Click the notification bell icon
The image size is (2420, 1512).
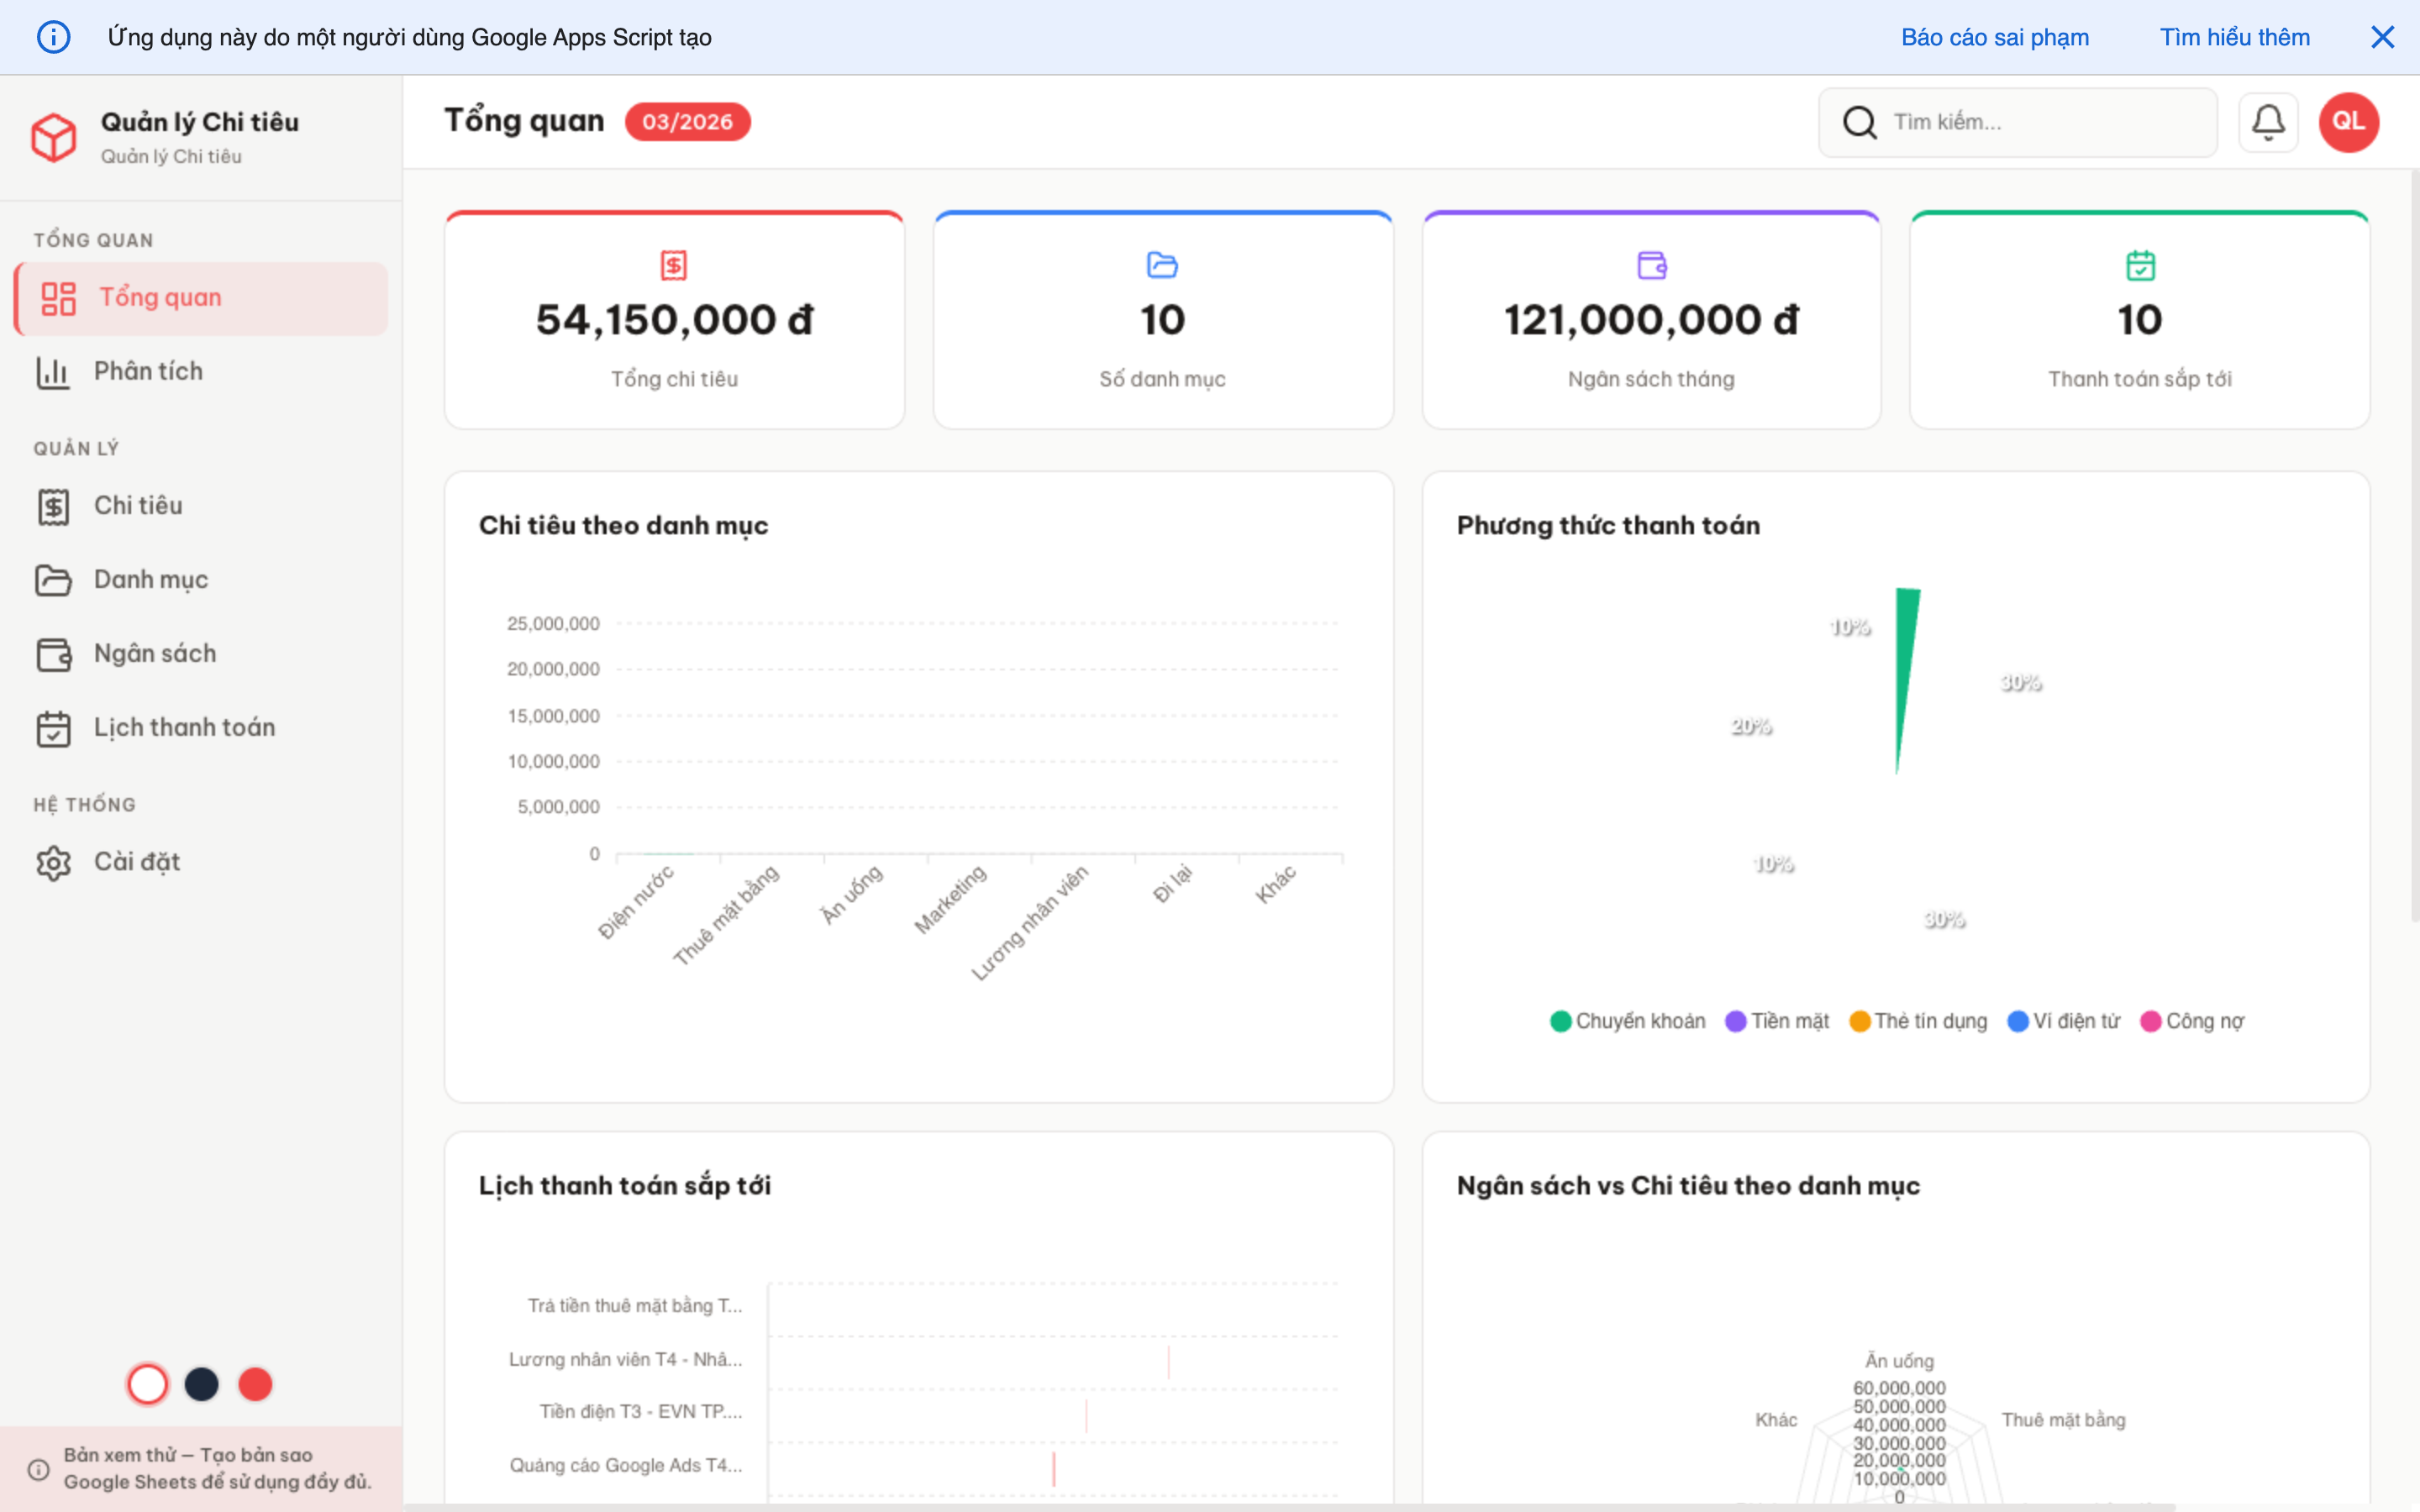(2267, 122)
